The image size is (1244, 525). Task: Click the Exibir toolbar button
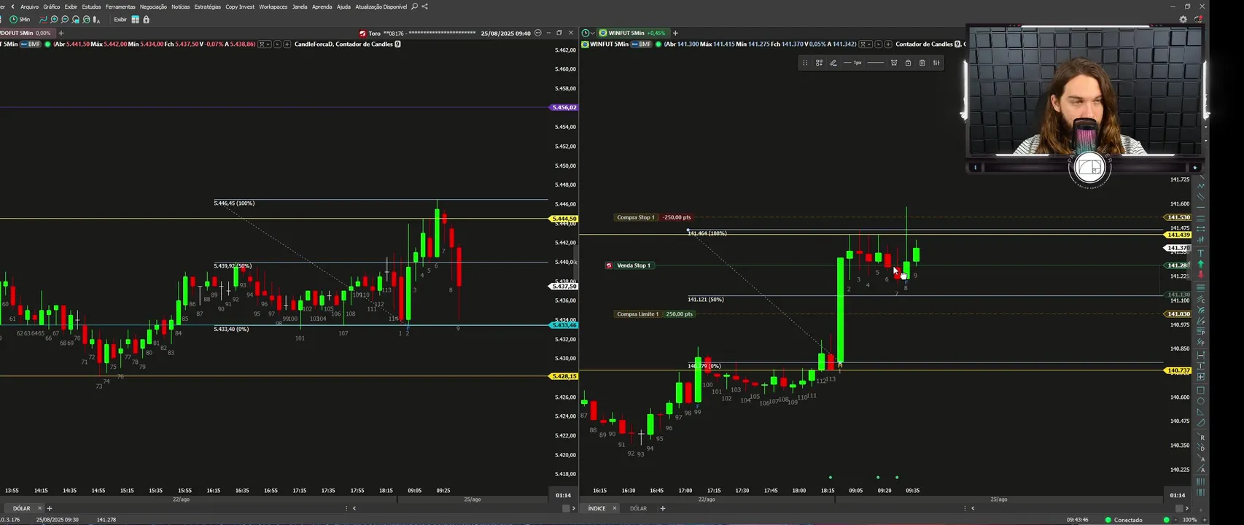point(120,20)
